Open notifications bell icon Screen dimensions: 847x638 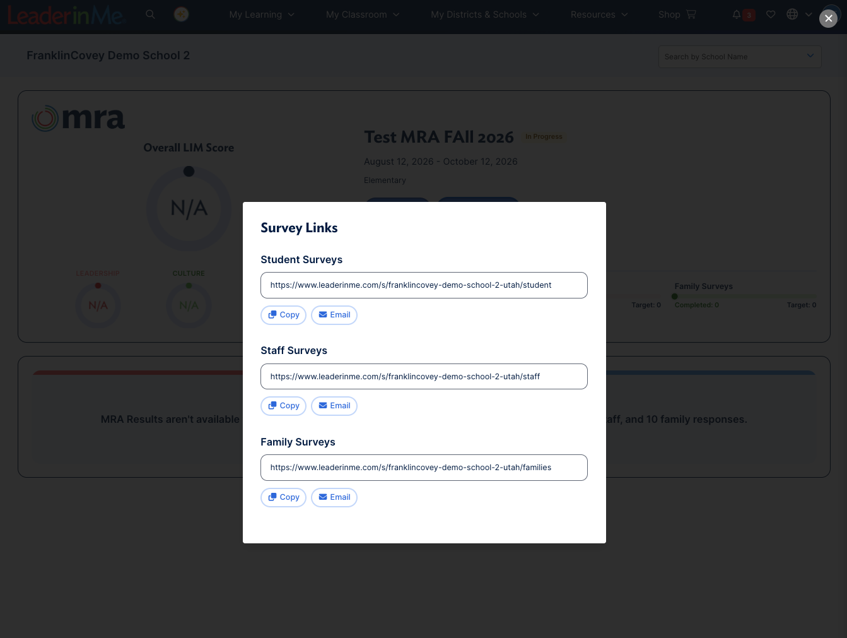click(737, 15)
